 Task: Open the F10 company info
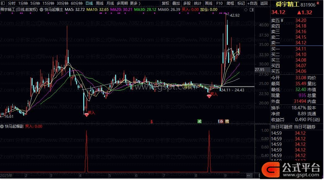pyautogui.click(x=219, y=3)
